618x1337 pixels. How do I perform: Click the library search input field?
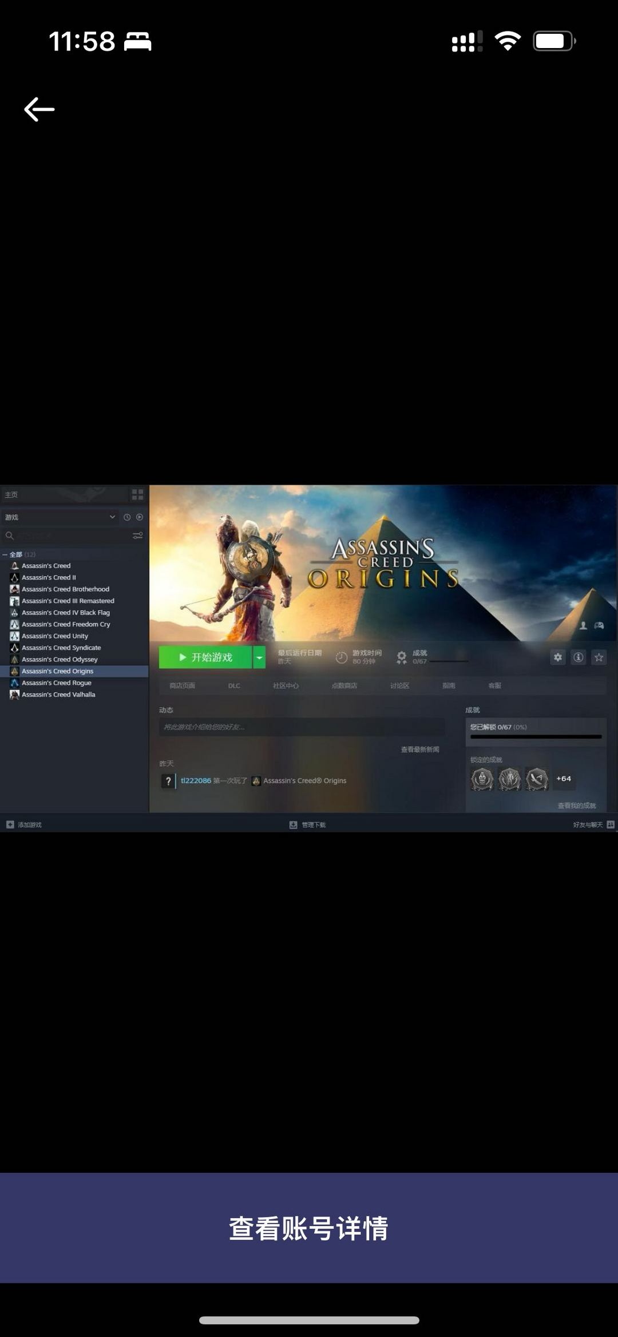pyautogui.click(x=72, y=536)
